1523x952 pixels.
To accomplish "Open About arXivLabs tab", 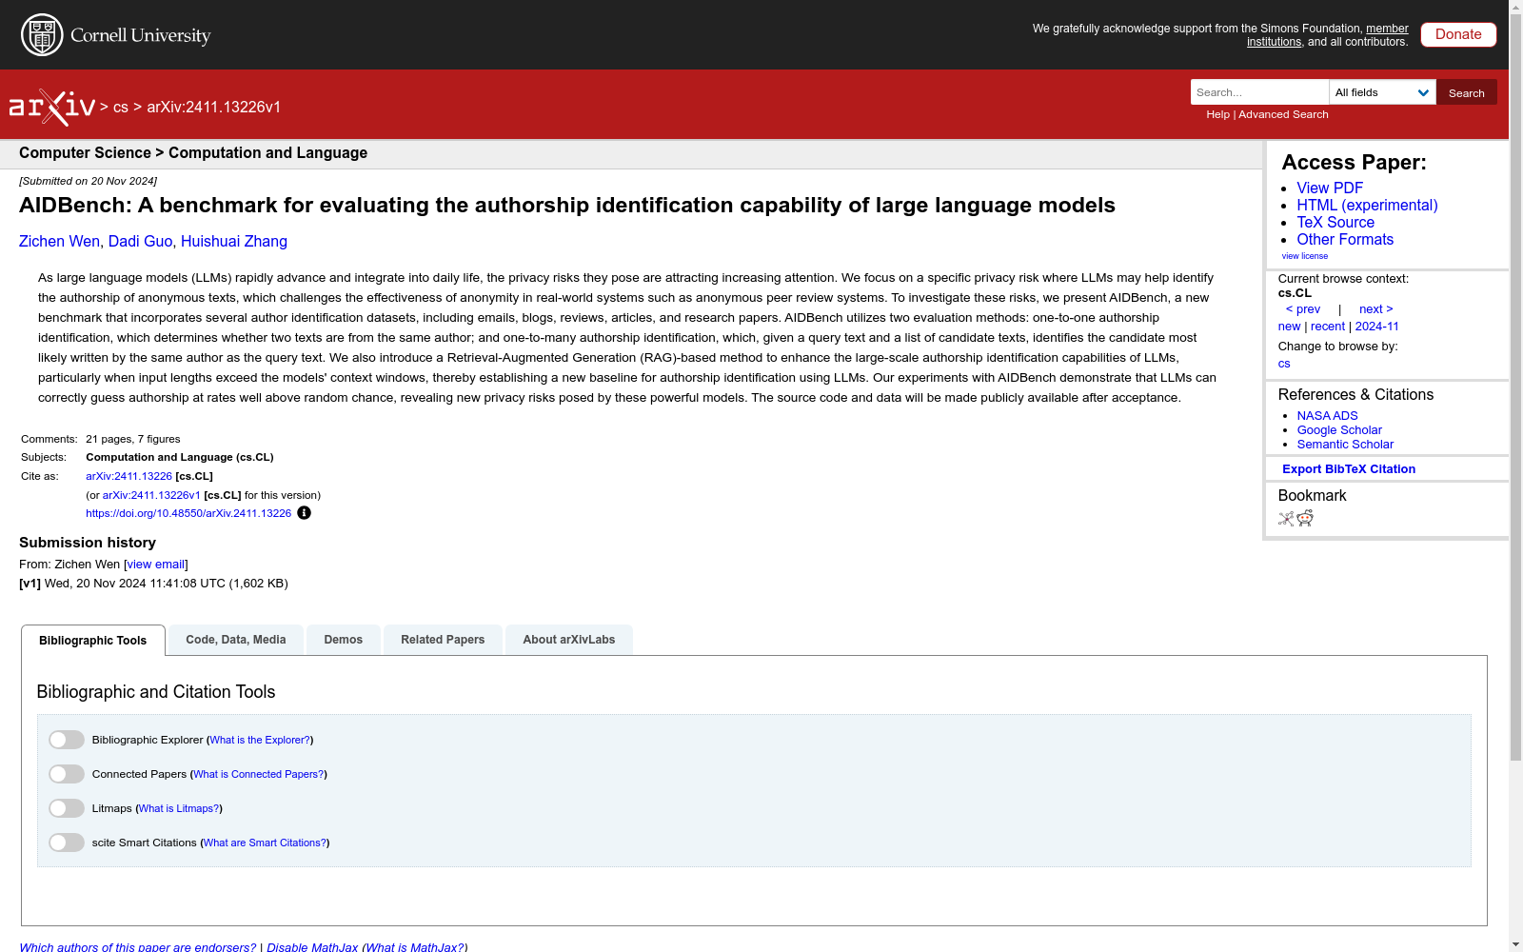I will click(x=569, y=640).
